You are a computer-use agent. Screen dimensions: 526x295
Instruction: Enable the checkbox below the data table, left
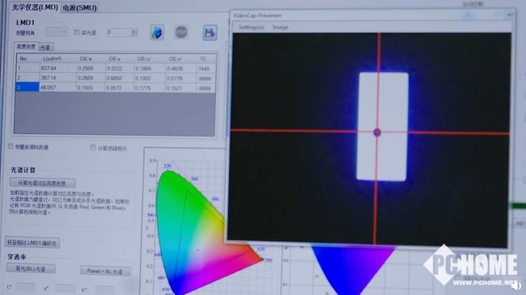(x=11, y=146)
